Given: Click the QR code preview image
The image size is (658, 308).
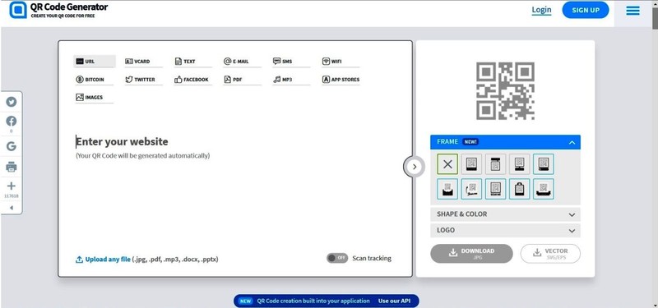Looking at the screenshot, I should (505, 91).
